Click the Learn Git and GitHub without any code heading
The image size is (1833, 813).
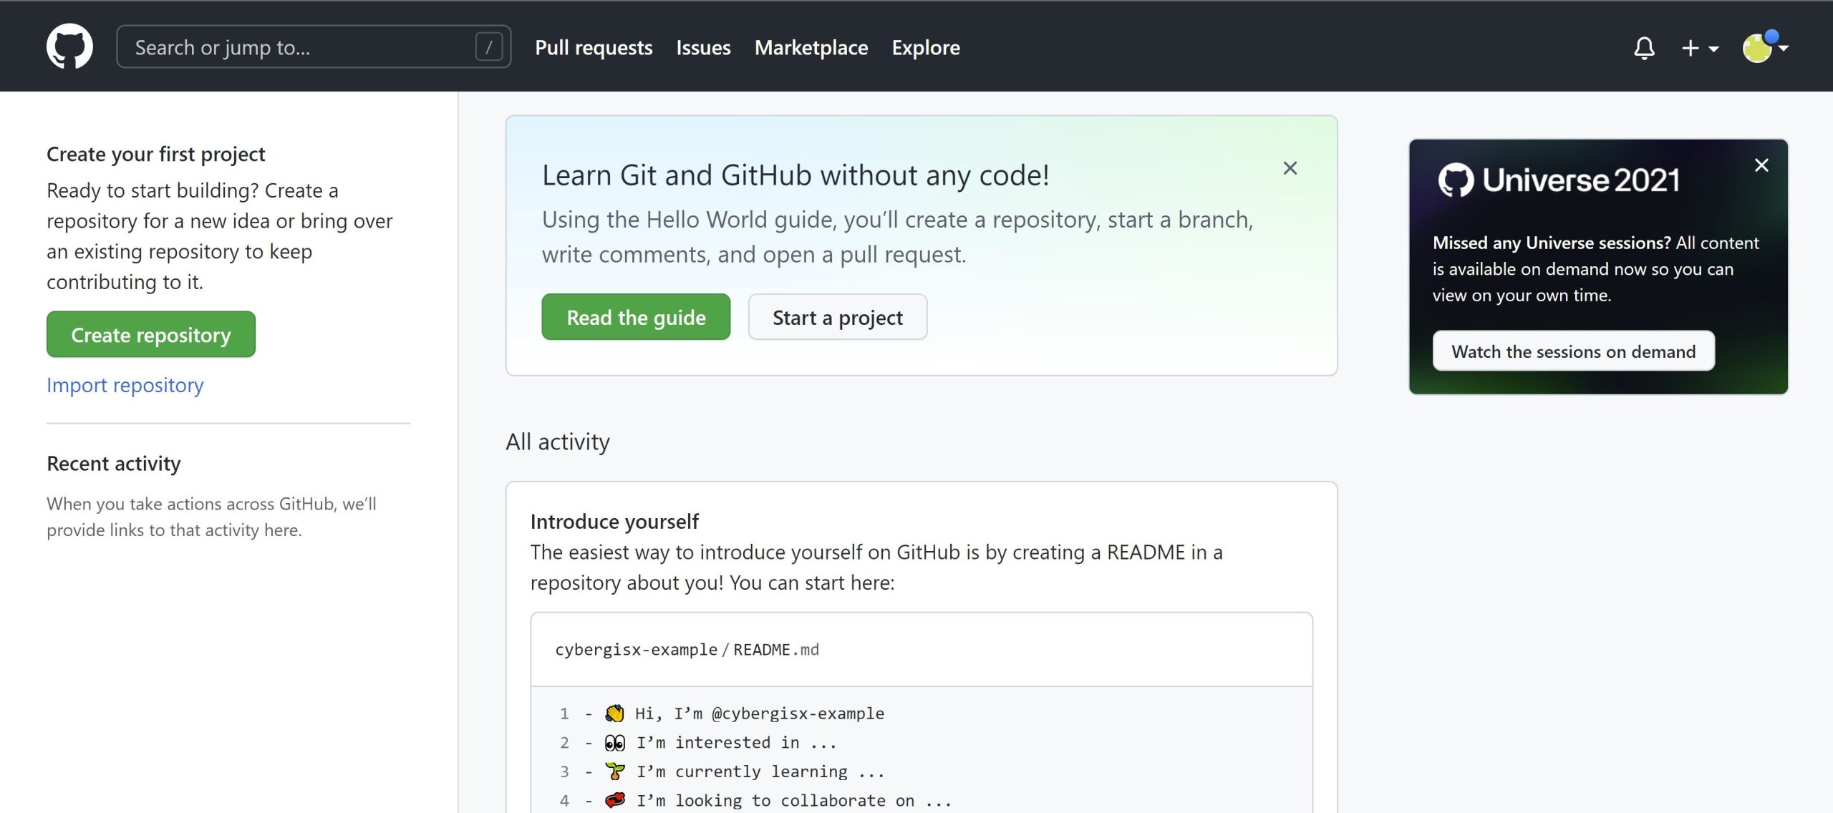pyautogui.click(x=795, y=175)
